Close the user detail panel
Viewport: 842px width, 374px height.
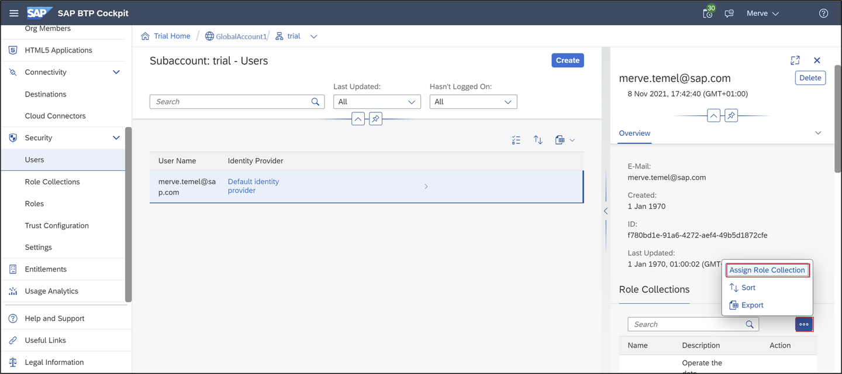(817, 60)
